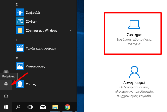Click the Windows Start button
This screenshot has width=167, height=112.
tap(6, 107)
